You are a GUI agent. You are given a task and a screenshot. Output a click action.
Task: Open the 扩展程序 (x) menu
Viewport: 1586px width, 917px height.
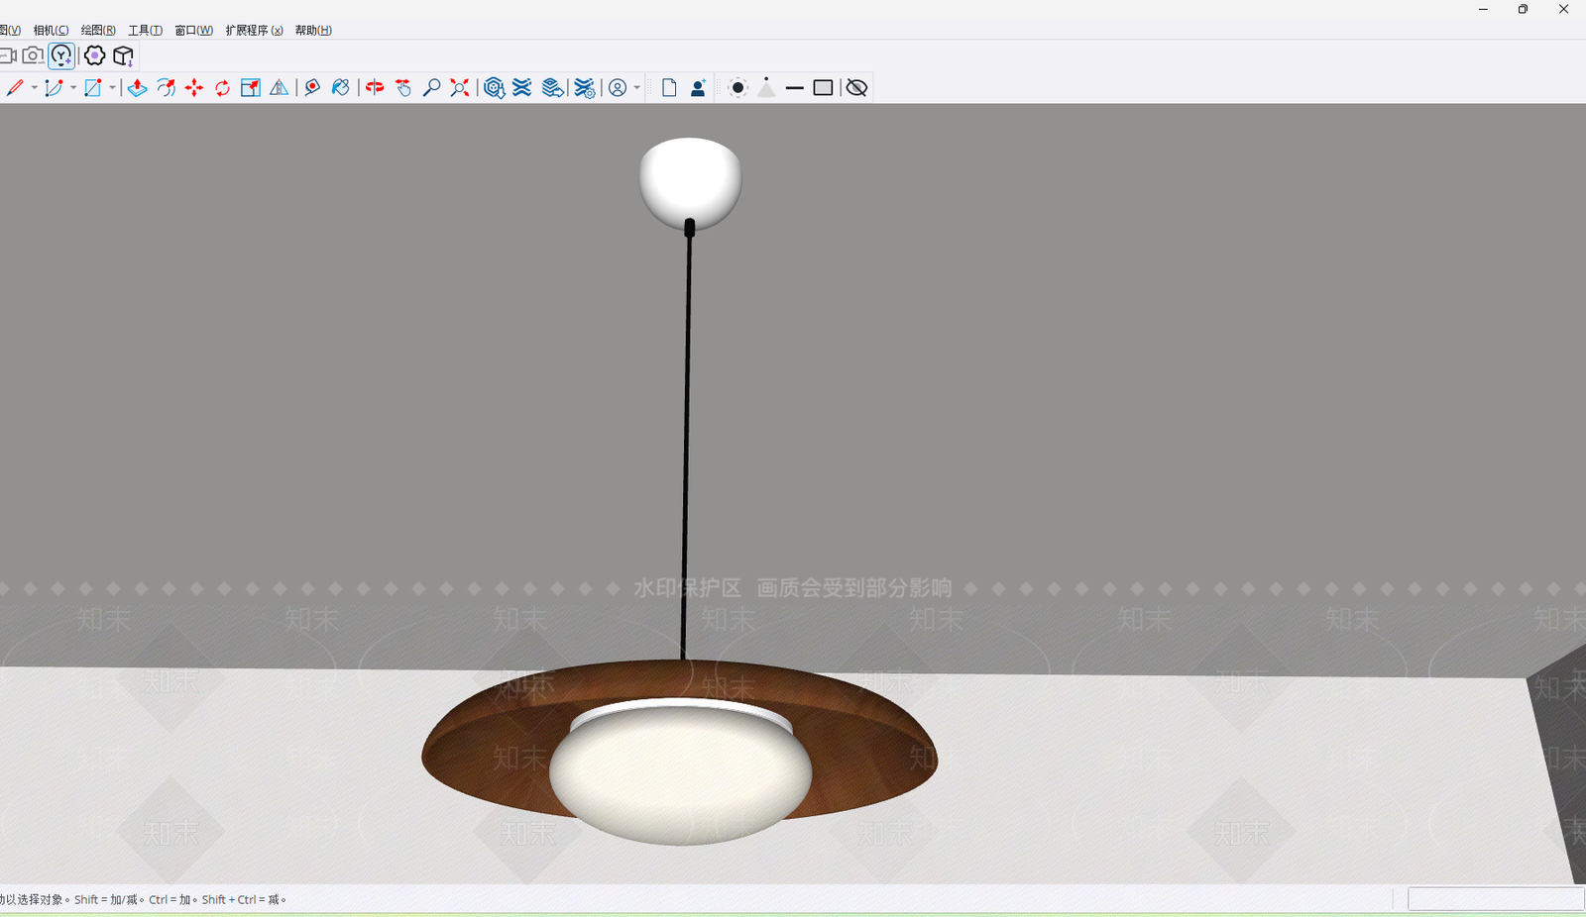[x=254, y=30]
